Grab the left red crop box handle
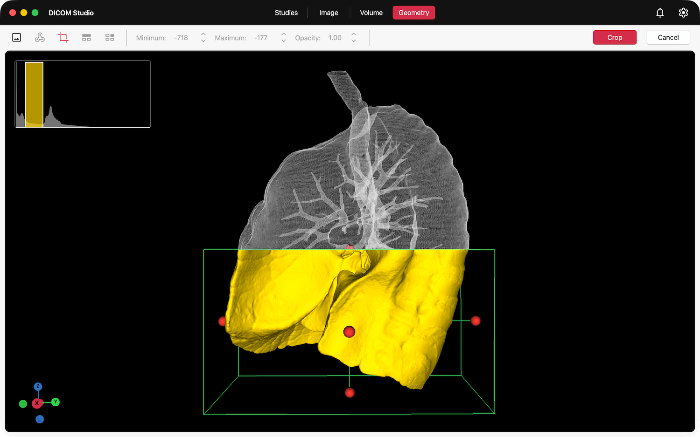Viewport: 700px width, 437px height. tap(222, 321)
